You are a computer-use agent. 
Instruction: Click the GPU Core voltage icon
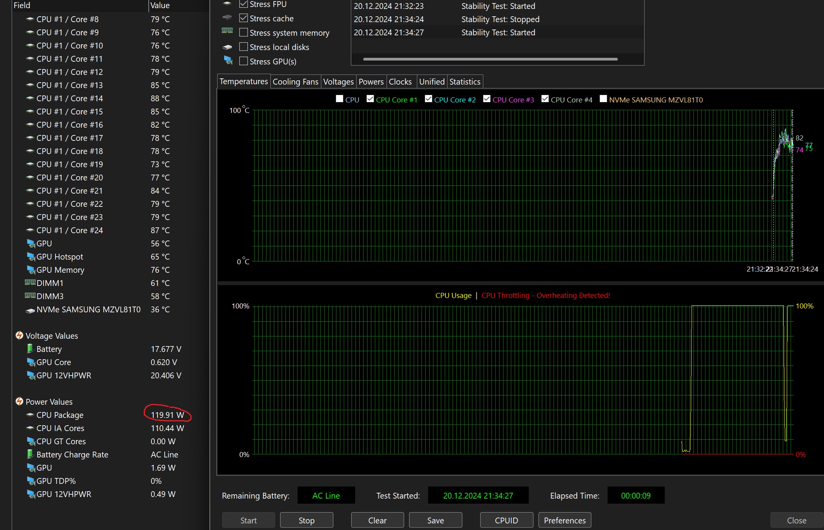click(x=31, y=362)
